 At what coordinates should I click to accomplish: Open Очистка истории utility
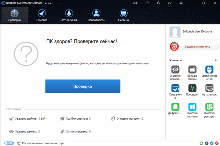175,73
